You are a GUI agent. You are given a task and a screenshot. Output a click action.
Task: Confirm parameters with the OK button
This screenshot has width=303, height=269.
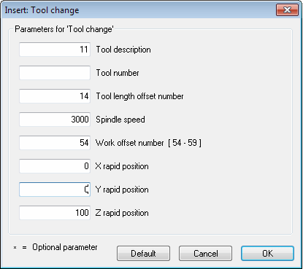pos(267,254)
